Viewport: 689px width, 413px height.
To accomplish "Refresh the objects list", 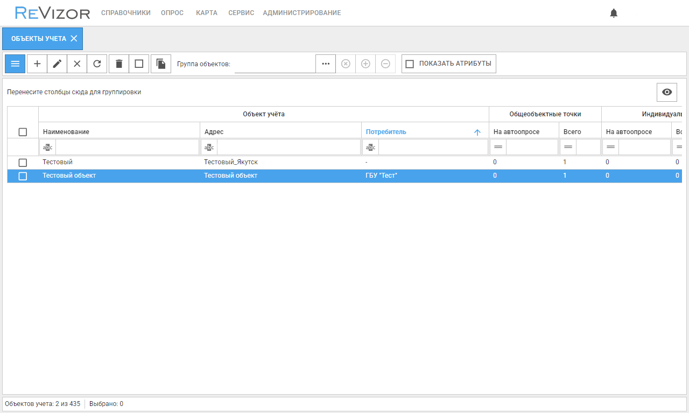I will click(97, 64).
